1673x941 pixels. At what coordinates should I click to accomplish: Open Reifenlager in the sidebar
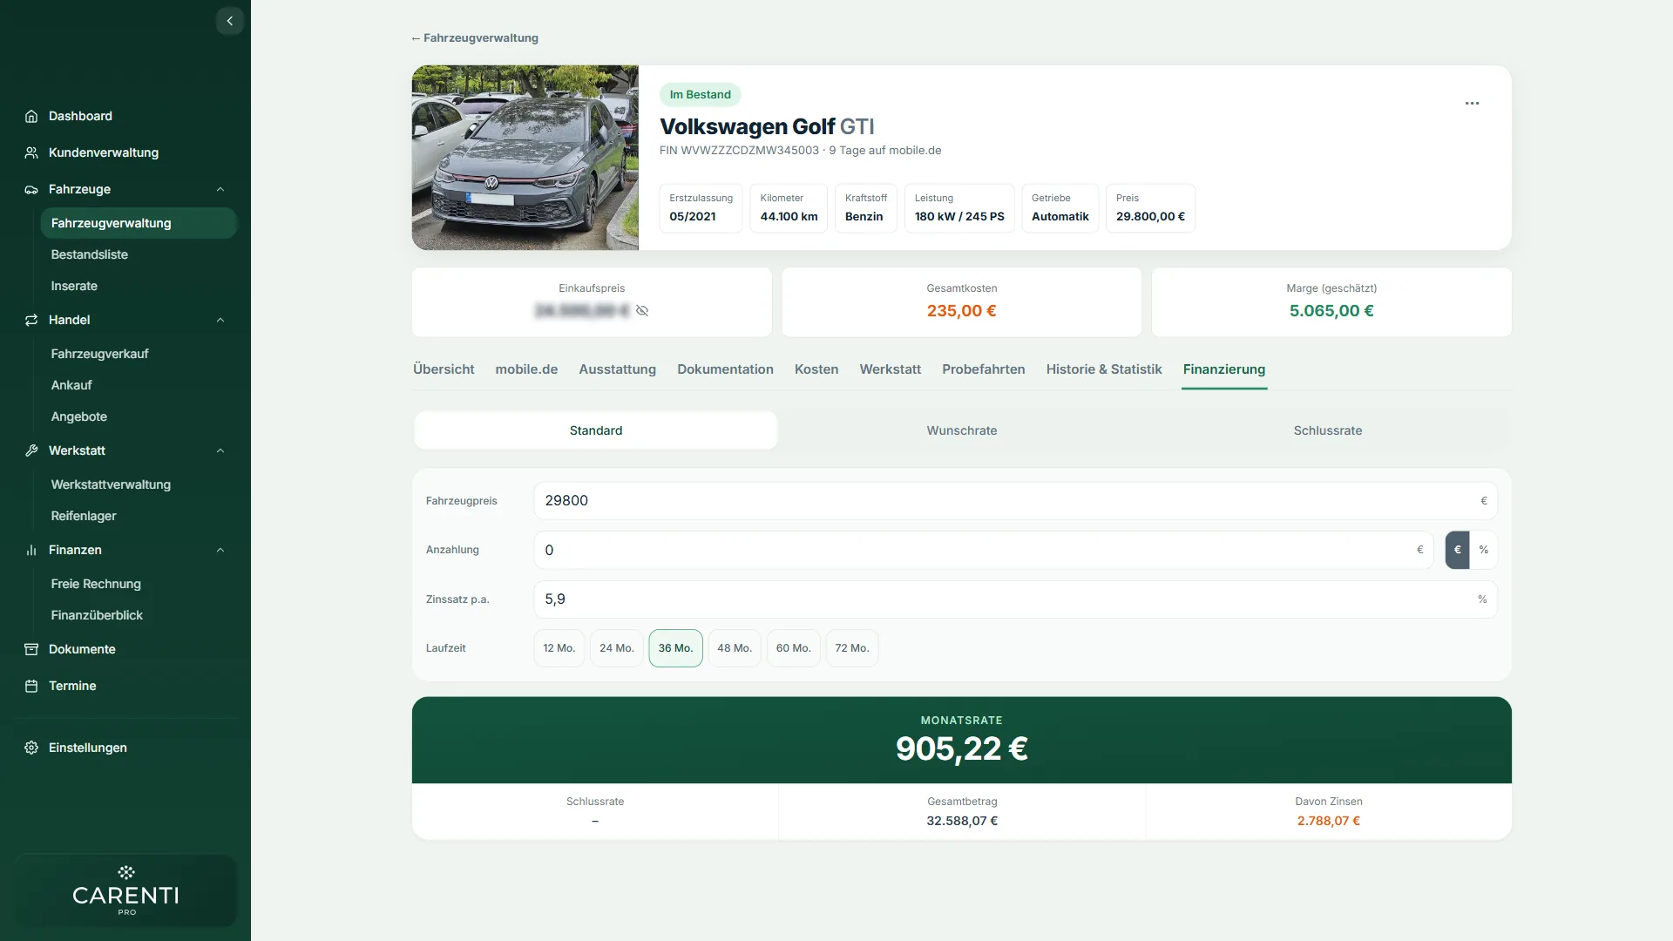[x=84, y=516]
